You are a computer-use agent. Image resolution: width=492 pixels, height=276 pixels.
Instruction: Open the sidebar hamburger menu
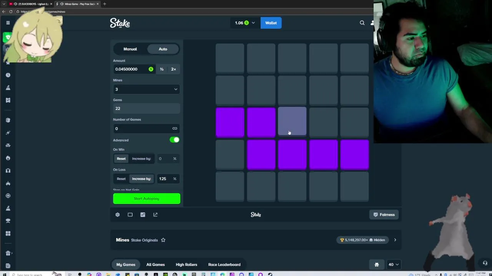click(x=8, y=23)
